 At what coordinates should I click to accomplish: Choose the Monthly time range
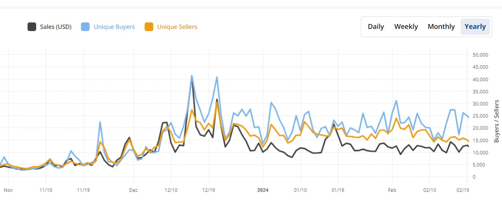pyautogui.click(x=441, y=27)
